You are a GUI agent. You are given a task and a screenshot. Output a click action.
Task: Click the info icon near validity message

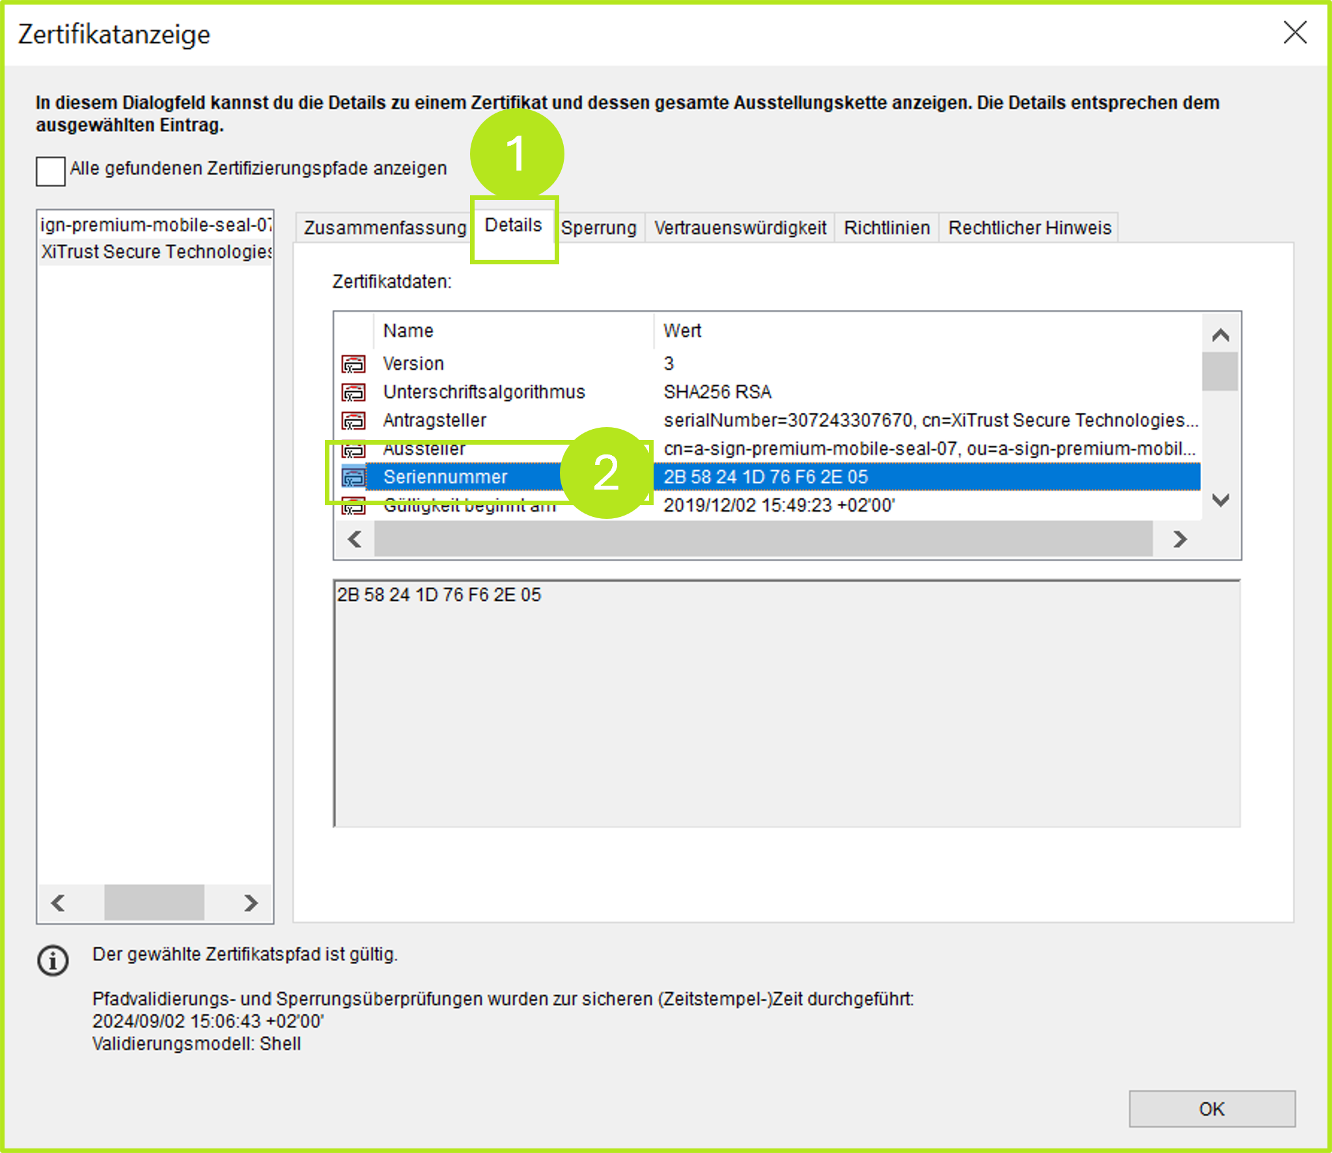[53, 960]
